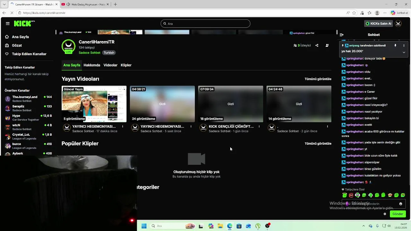Add page to favorites star icon
The height and width of the screenshot is (231, 411).
coord(354,13)
